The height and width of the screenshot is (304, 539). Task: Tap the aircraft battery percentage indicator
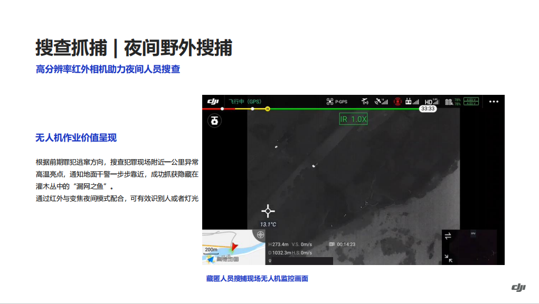(x=453, y=101)
